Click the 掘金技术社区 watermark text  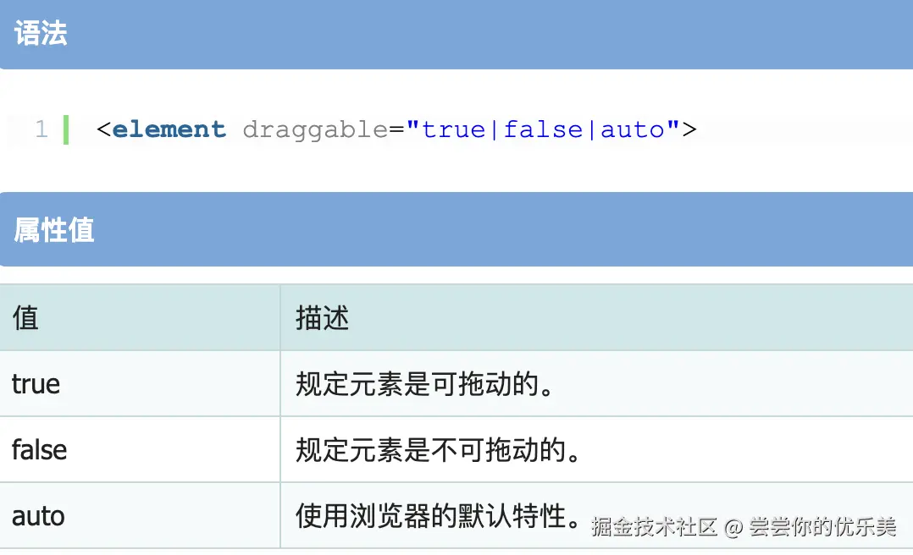(654, 527)
